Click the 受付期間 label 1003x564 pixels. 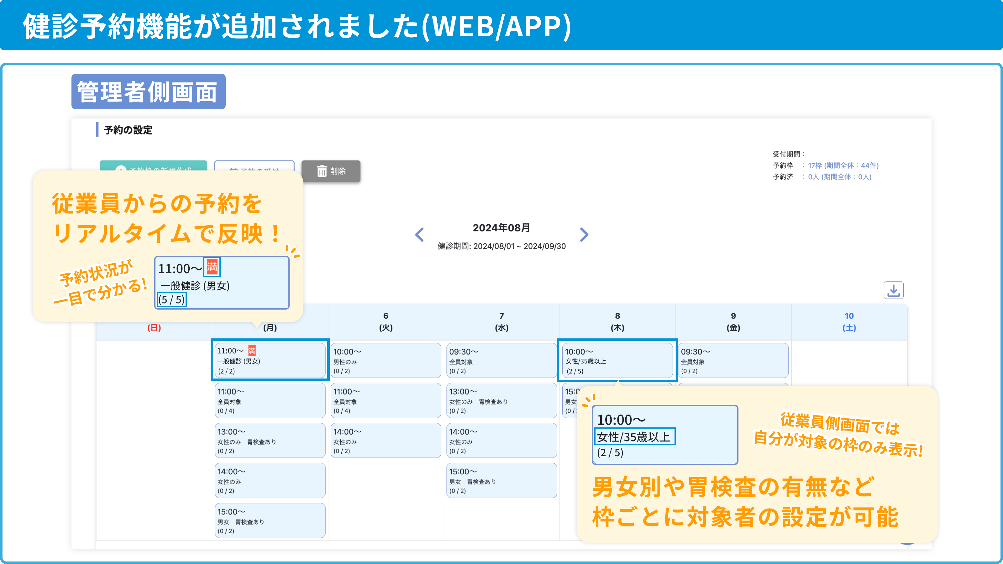(x=789, y=154)
